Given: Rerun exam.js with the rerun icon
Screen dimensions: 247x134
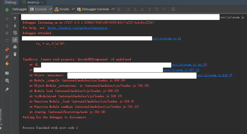Looking at the screenshot, I should tap(7, 40).
